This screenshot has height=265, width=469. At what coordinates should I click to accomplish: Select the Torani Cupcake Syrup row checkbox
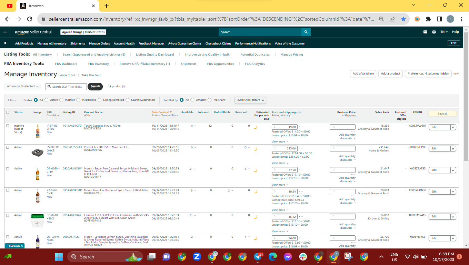8,126
